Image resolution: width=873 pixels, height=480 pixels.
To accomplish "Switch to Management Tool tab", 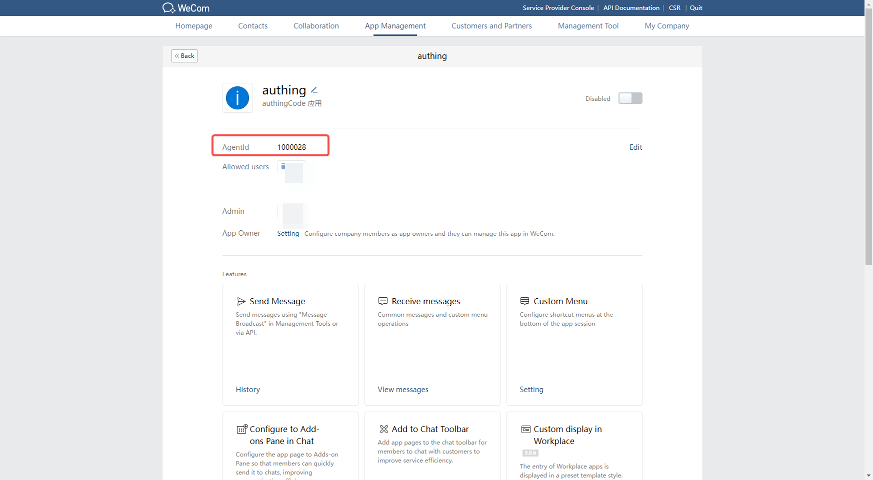I will pos(588,26).
